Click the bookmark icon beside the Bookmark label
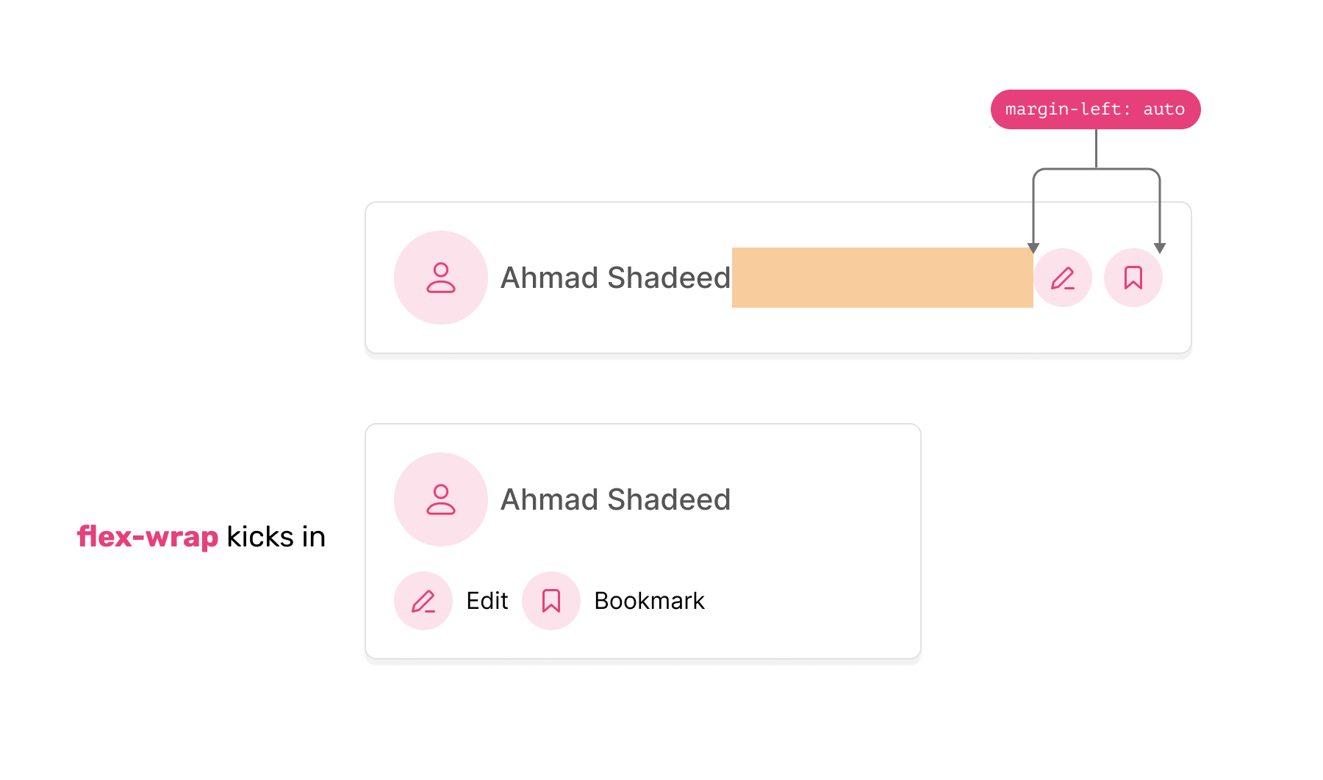The width and height of the screenshot is (1323, 780). pyautogui.click(x=551, y=601)
